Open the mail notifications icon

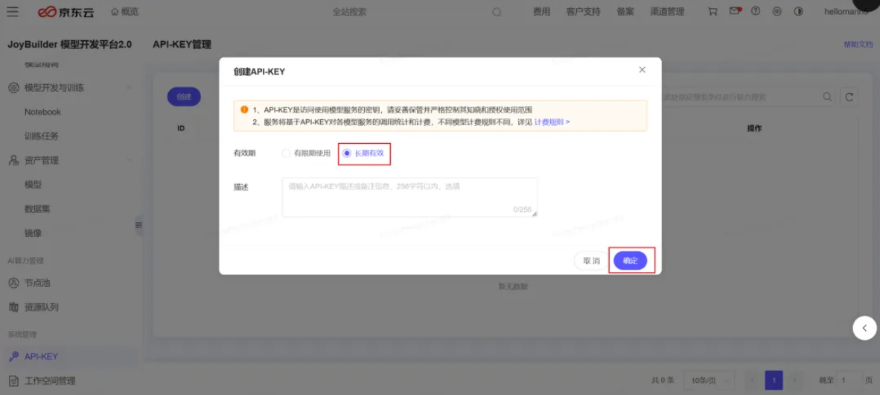735,11
